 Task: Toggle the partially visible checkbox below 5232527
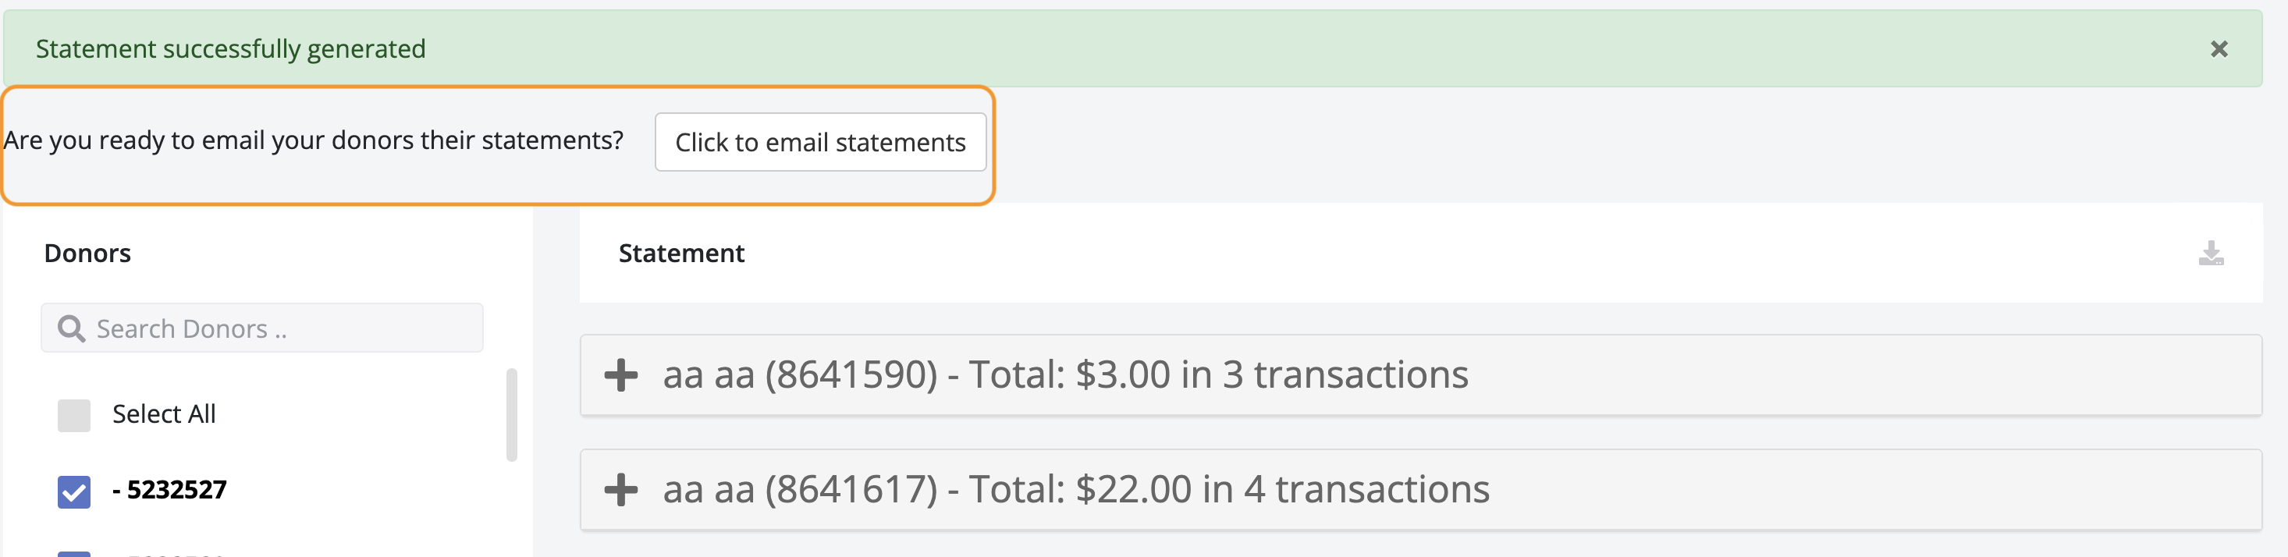(75, 552)
